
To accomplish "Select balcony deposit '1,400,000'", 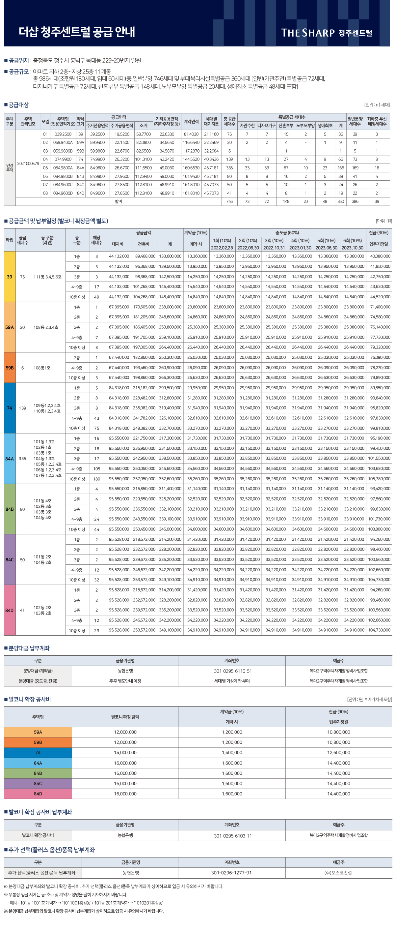I will (x=232, y=753).
